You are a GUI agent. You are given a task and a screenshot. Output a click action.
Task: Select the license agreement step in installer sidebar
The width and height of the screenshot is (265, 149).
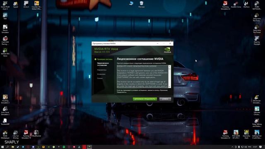click(x=103, y=64)
